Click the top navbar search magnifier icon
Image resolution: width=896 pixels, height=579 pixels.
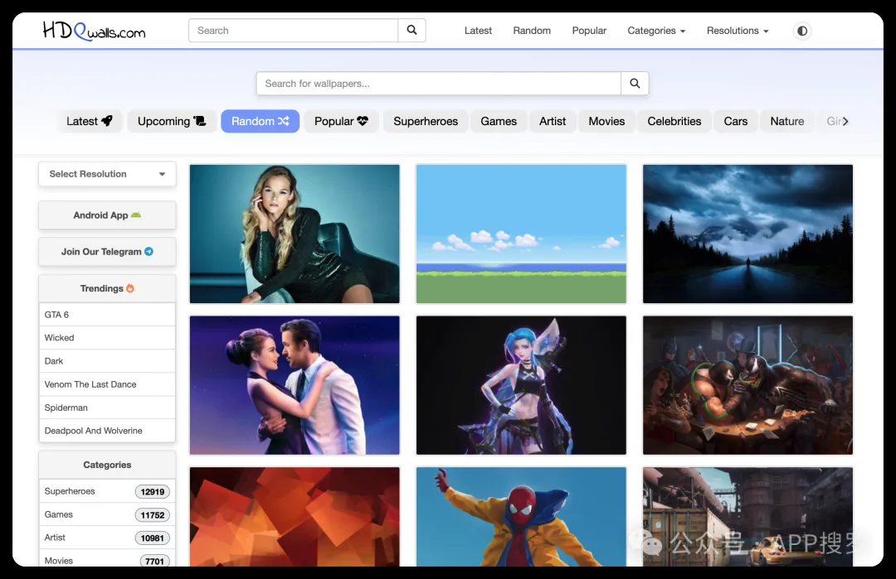pyautogui.click(x=411, y=30)
